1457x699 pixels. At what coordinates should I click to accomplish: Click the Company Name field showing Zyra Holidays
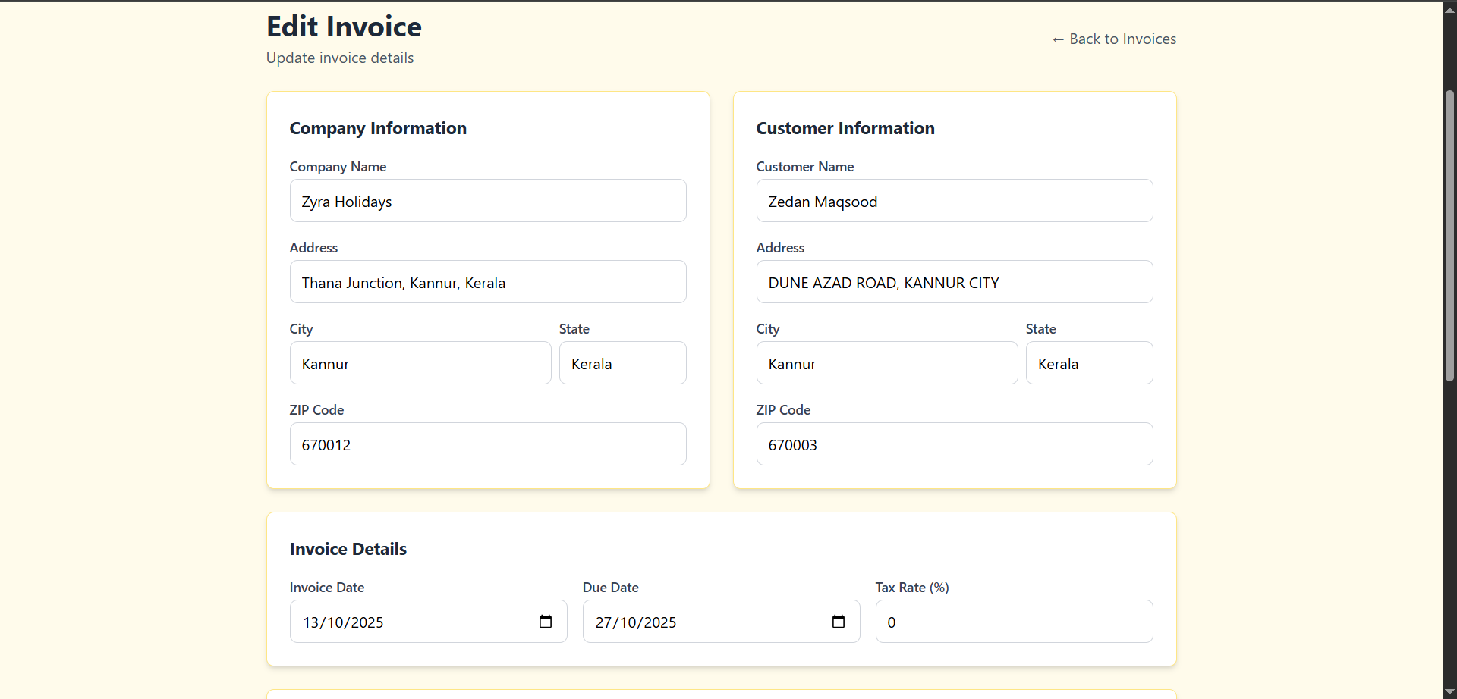[x=488, y=201]
